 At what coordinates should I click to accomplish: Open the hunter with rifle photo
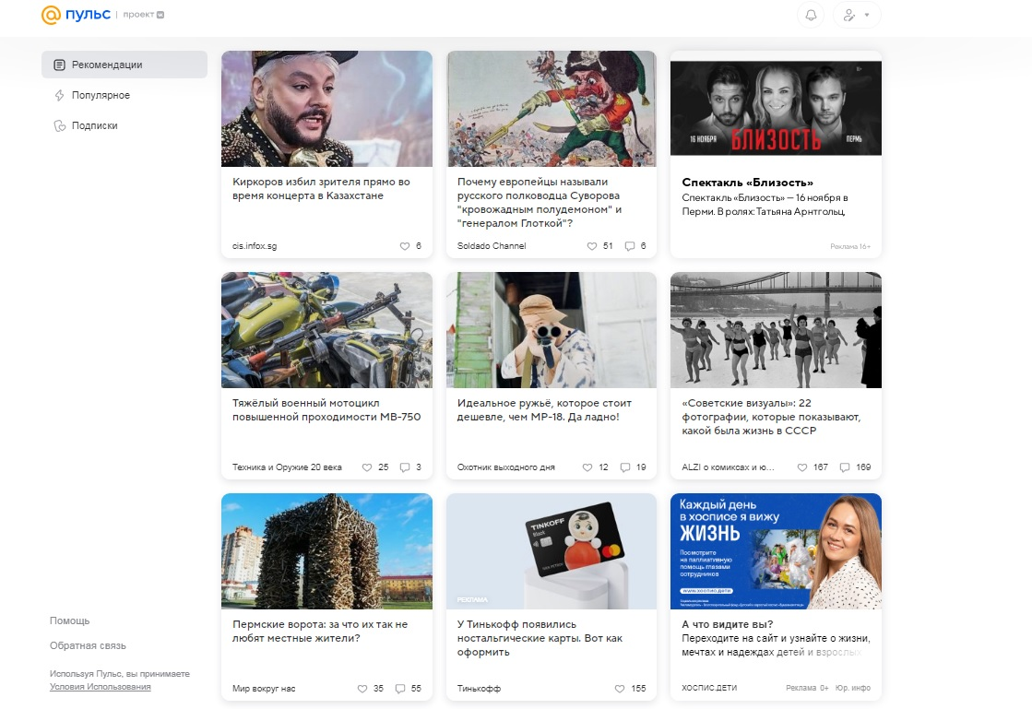pyautogui.click(x=552, y=330)
